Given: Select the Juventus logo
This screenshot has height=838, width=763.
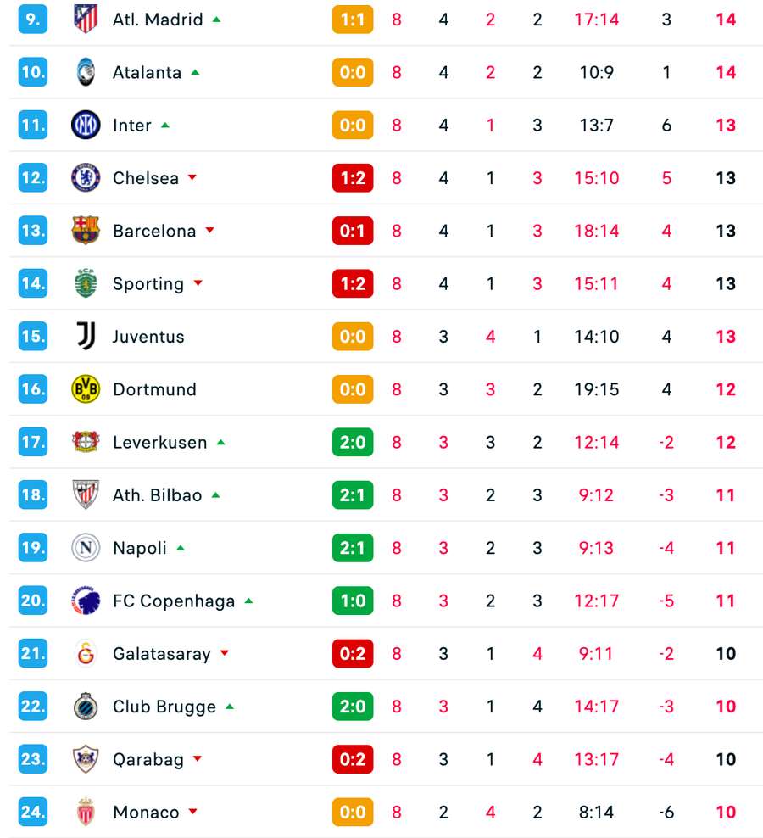Looking at the screenshot, I should (86, 336).
